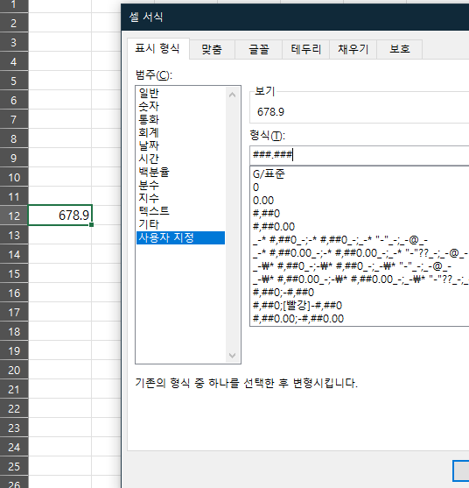The image size is (469, 488).
Task: Choose the #,##0.00 format entry
Action: [360, 227]
